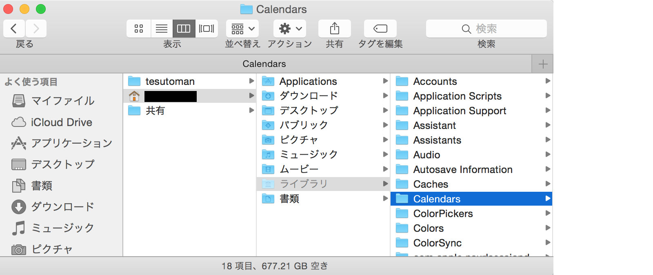Viewport: 653px width, 275px height.
Task: Select the Application Support folder
Action: [460, 111]
